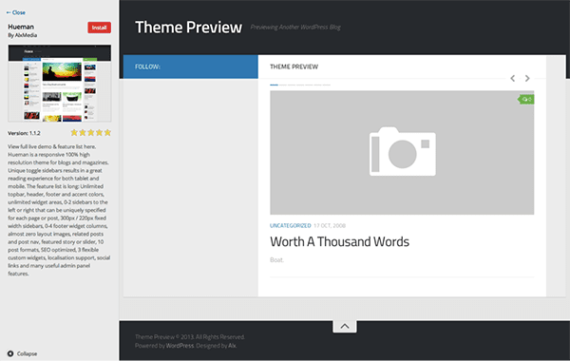Open the WordPress link in footer
This screenshot has width=570, height=361.
[x=180, y=346]
